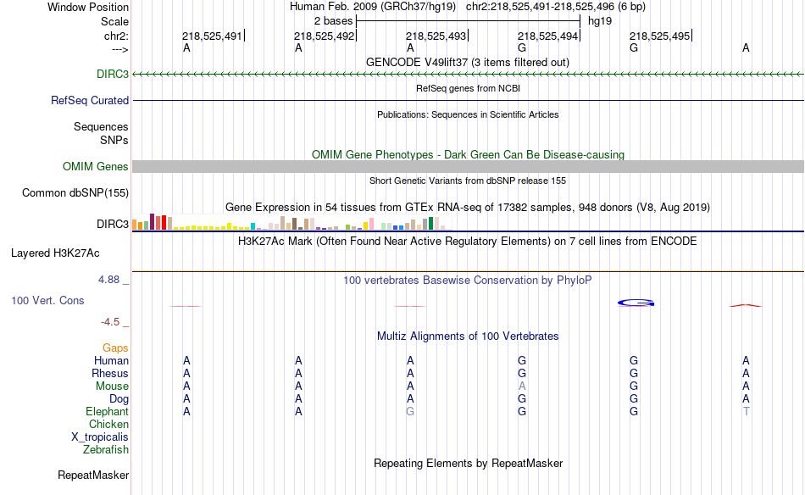Click the -4.5 PhyloP lower limit value
Viewport: 805px width, 495px height.
(110, 322)
